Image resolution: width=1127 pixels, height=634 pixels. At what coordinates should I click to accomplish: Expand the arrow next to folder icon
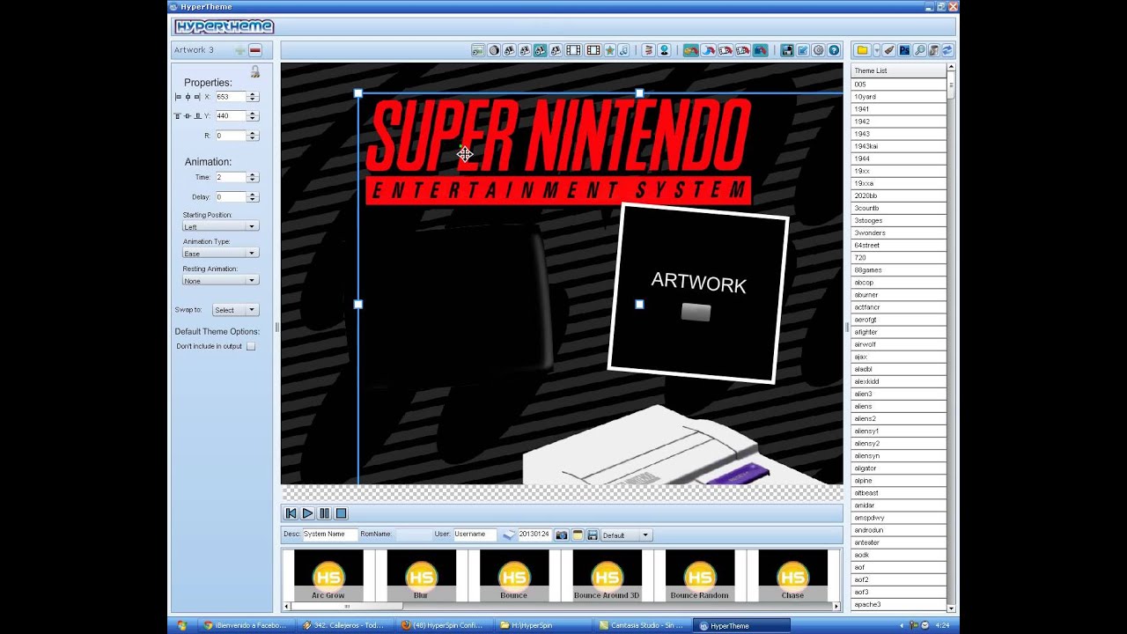click(876, 50)
